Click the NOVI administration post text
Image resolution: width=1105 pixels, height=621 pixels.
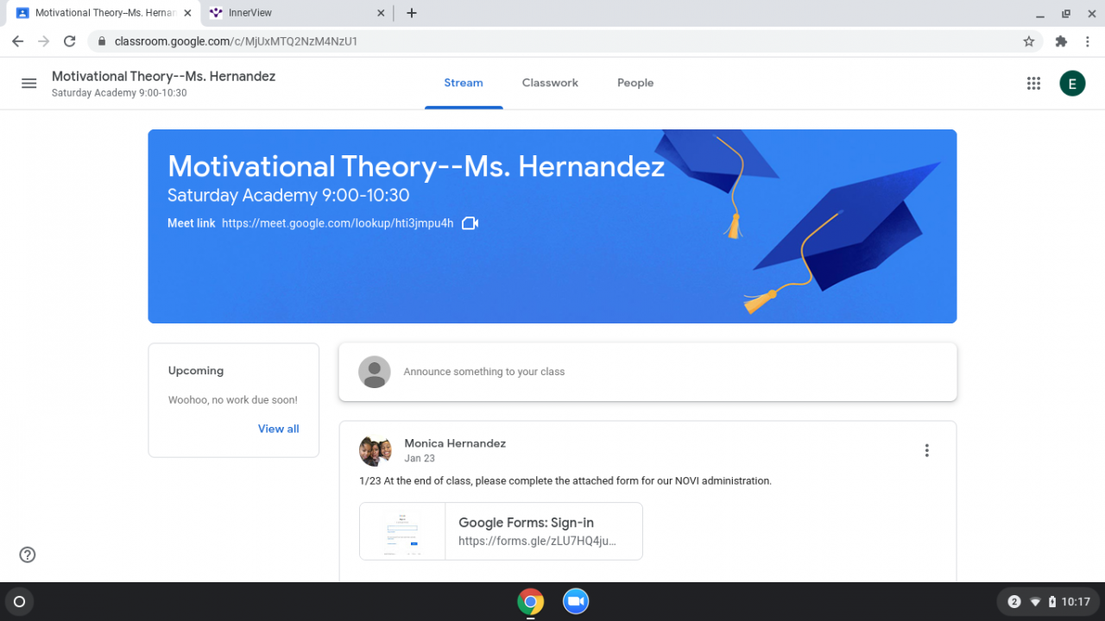565,481
